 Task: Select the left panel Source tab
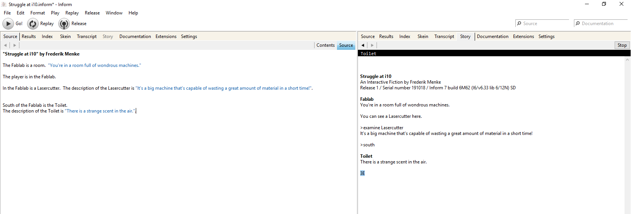pos(10,36)
